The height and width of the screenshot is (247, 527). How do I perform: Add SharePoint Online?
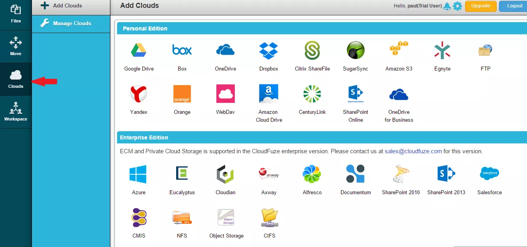coord(356,94)
